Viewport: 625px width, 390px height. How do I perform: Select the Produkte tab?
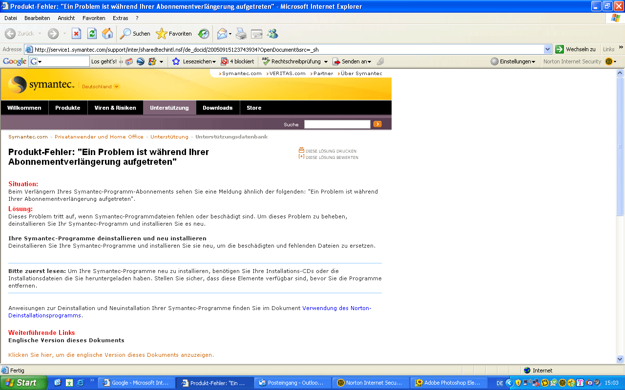68,108
